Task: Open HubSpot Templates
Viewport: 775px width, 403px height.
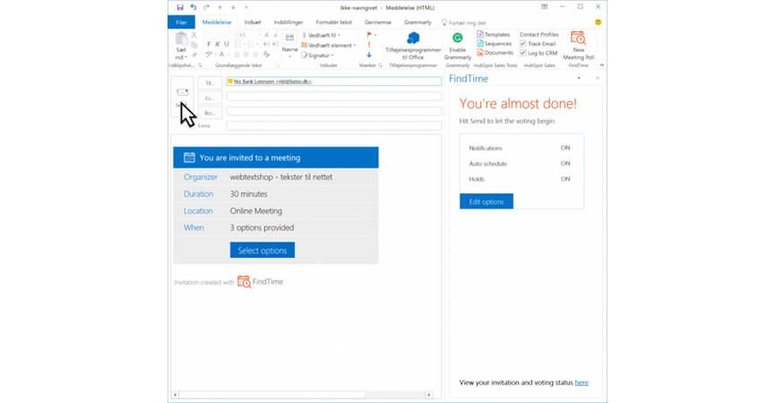Action: point(495,34)
